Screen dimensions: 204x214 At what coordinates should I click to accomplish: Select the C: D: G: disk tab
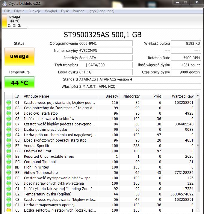(15, 21)
